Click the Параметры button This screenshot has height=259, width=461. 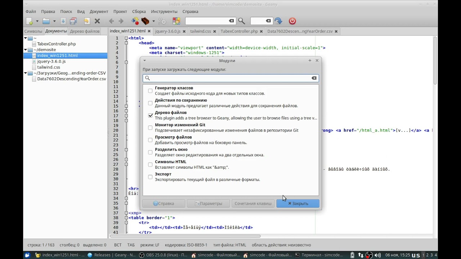tap(209, 204)
